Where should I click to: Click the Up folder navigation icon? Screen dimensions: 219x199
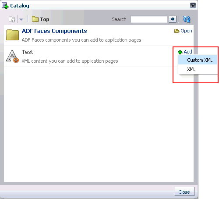pos(12,19)
